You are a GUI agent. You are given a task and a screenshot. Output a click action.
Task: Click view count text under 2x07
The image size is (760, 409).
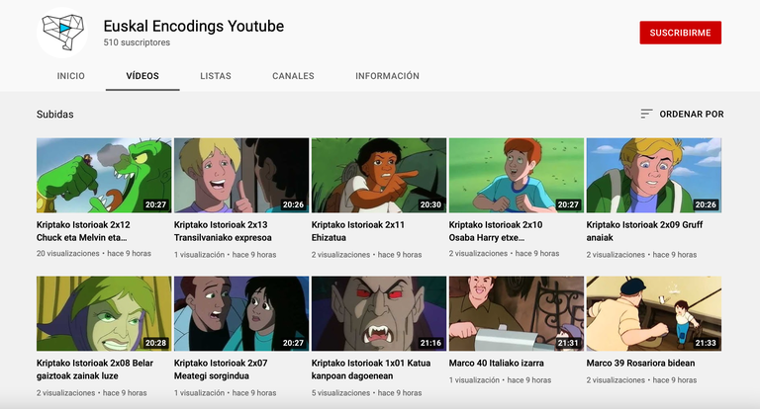(199, 393)
